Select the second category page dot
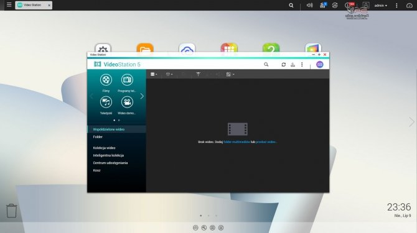The image size is (417, 233). (x=119, y=120)
